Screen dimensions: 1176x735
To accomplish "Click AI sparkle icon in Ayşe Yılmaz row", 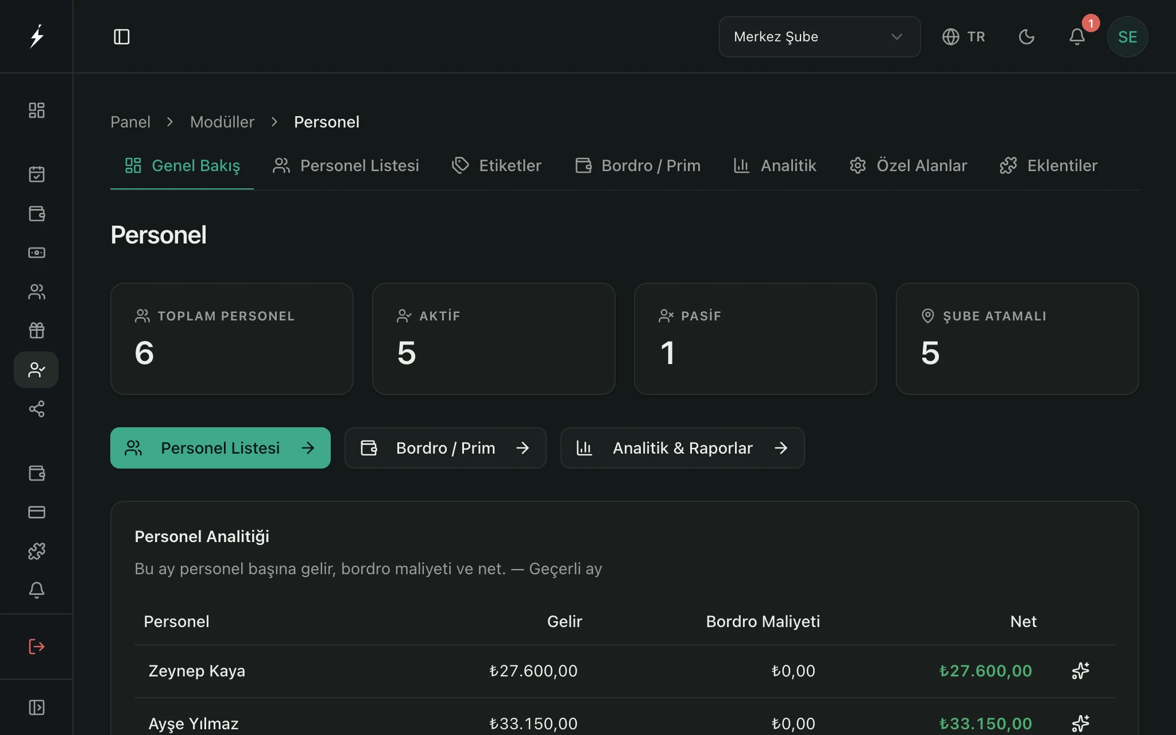I will pos(1081,724).
